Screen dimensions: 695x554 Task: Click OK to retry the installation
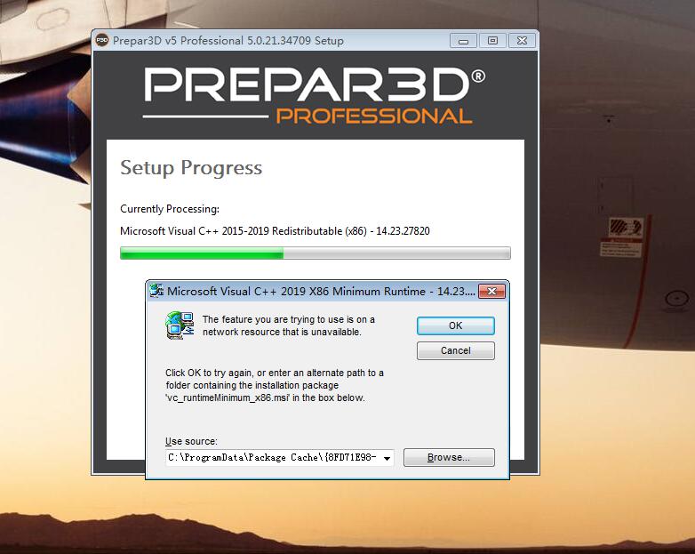point(456,325)
